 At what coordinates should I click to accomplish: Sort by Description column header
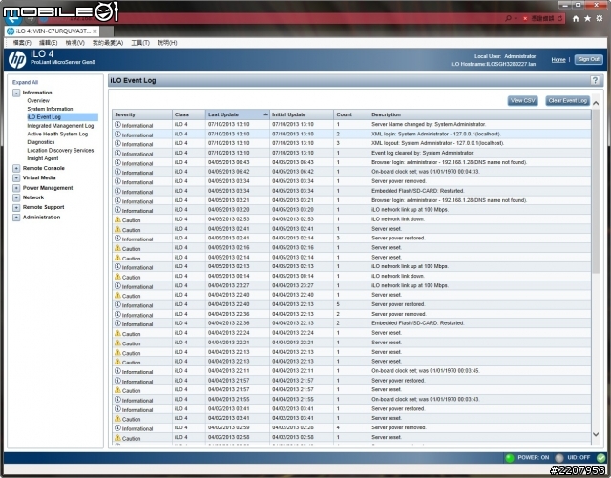(x=480, y=114)
